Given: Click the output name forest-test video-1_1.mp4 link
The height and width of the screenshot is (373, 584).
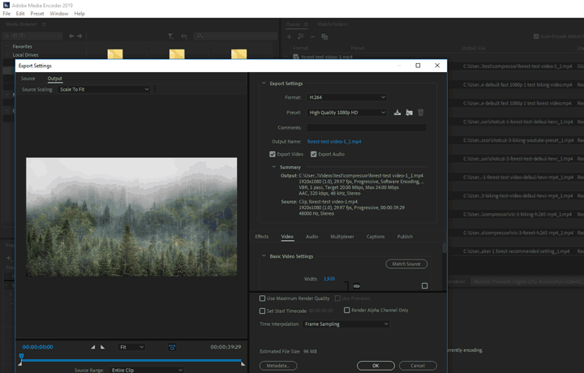Looking at the screenshot, I should [x=334, y=141].
